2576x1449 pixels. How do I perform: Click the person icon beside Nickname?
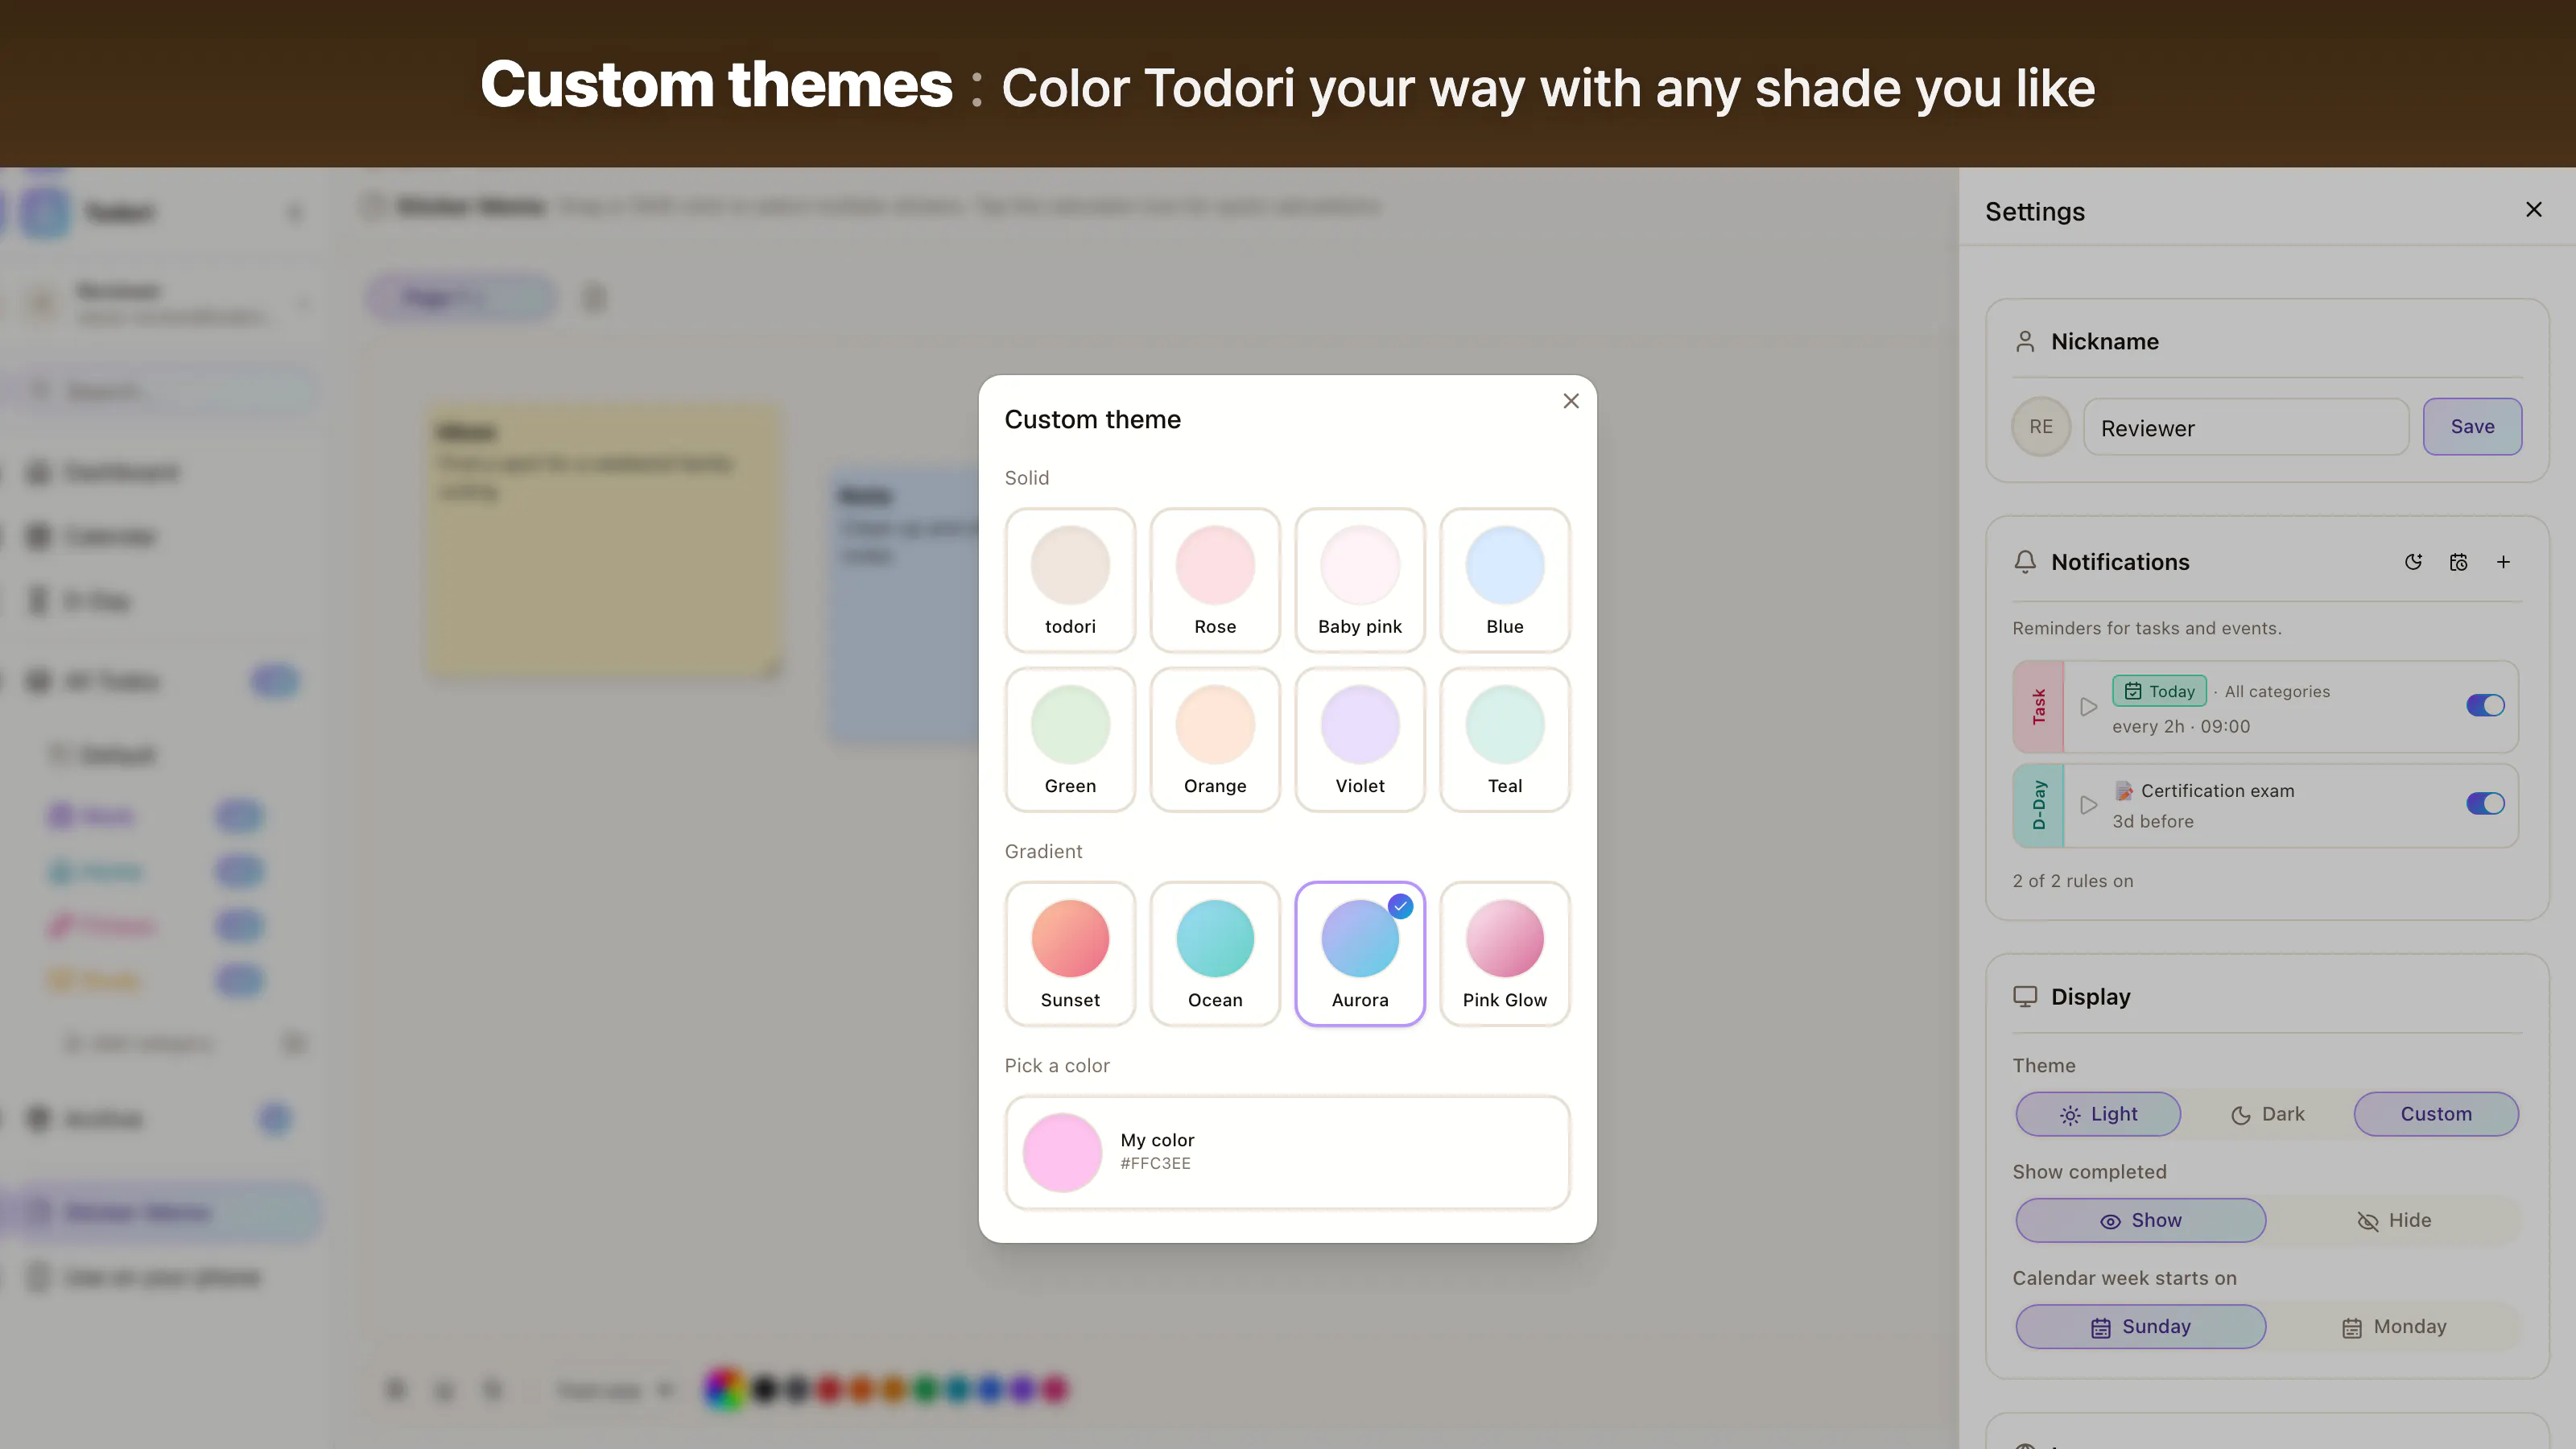2025,342
